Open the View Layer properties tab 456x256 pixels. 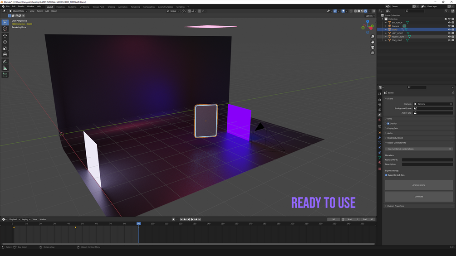tap(380, 110)
